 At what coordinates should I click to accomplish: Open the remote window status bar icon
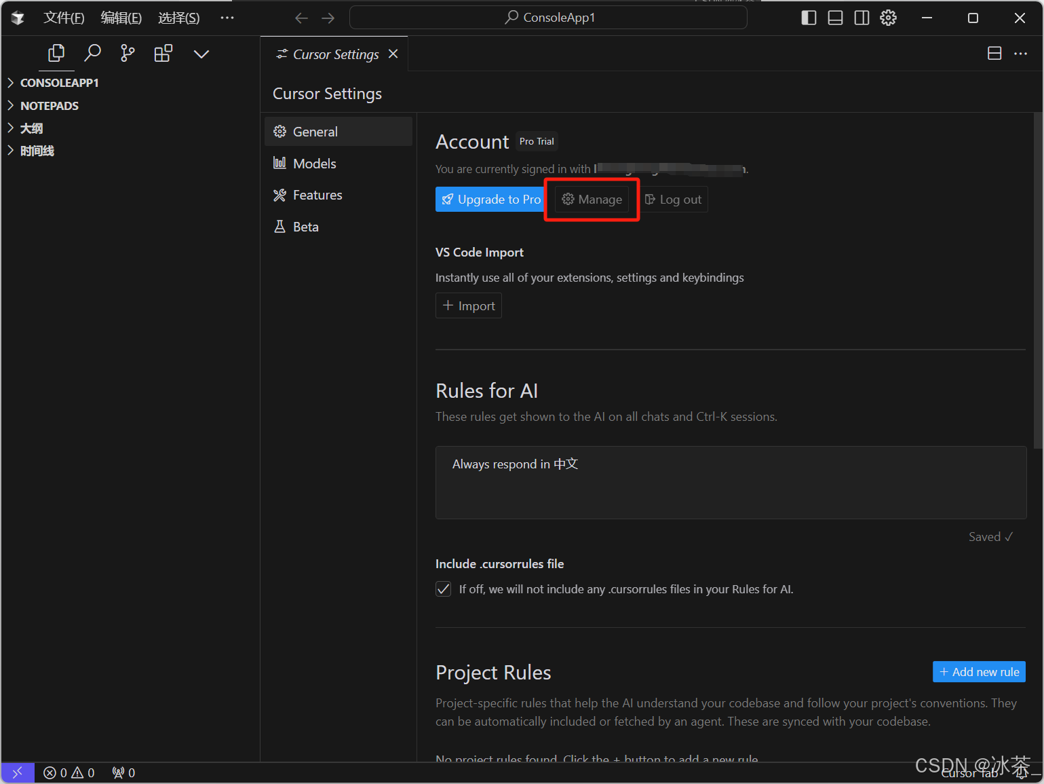(18, 773)
